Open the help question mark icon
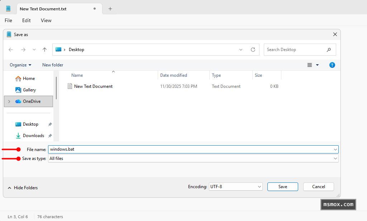Viewport: 367px width, 221px height. click(x=332, y=65)
